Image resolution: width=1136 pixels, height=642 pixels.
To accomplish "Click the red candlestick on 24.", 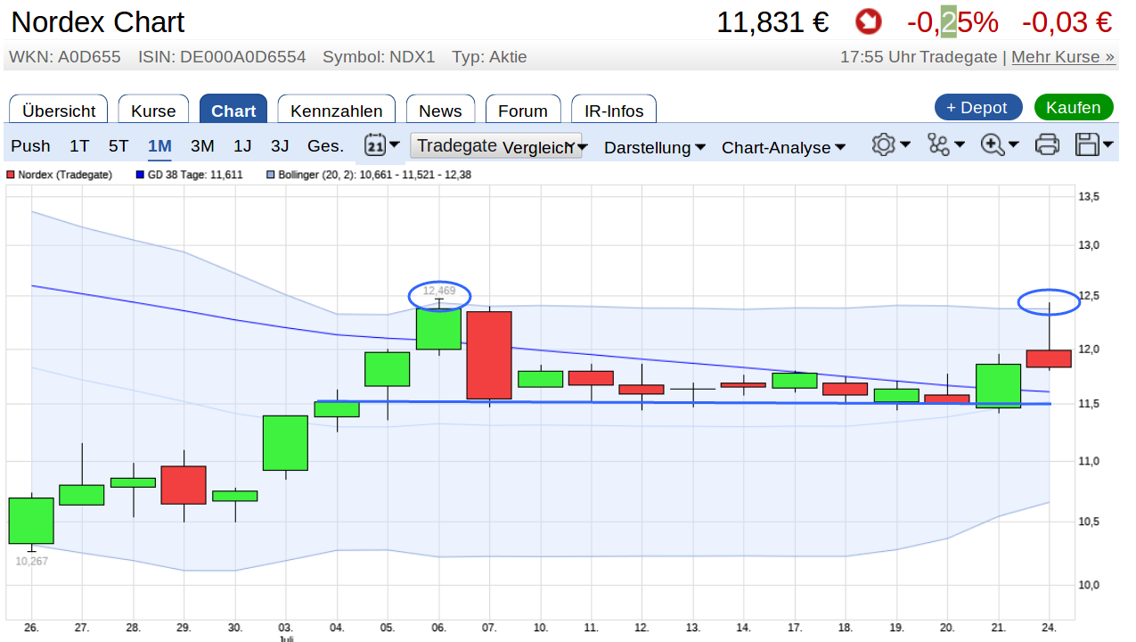I will (1049, 358).
